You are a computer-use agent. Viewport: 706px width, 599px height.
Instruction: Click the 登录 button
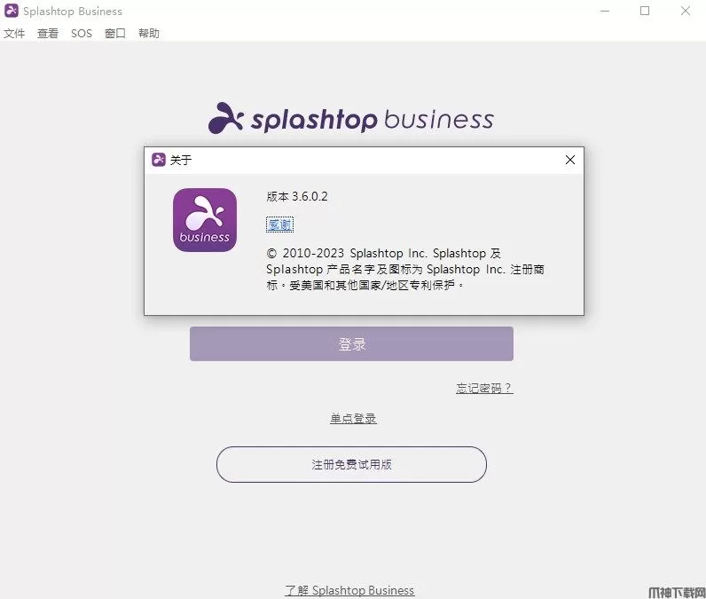(x=351, y=343)
